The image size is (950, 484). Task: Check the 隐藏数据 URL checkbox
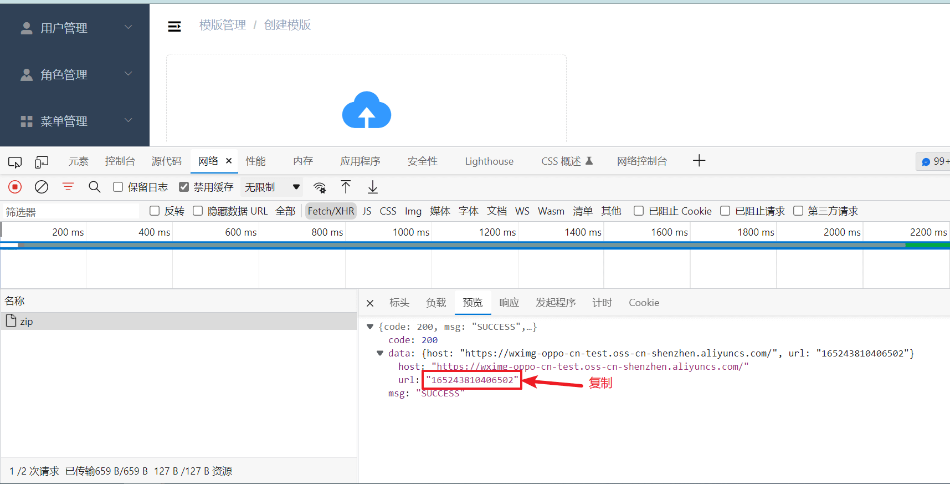point(198,211)
